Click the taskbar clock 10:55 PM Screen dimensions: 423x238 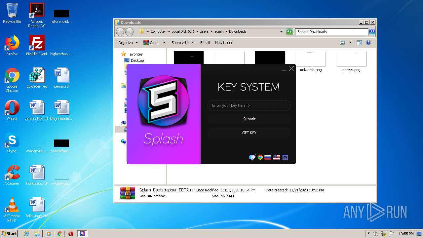pyautogui.click(x=406, y=234)
